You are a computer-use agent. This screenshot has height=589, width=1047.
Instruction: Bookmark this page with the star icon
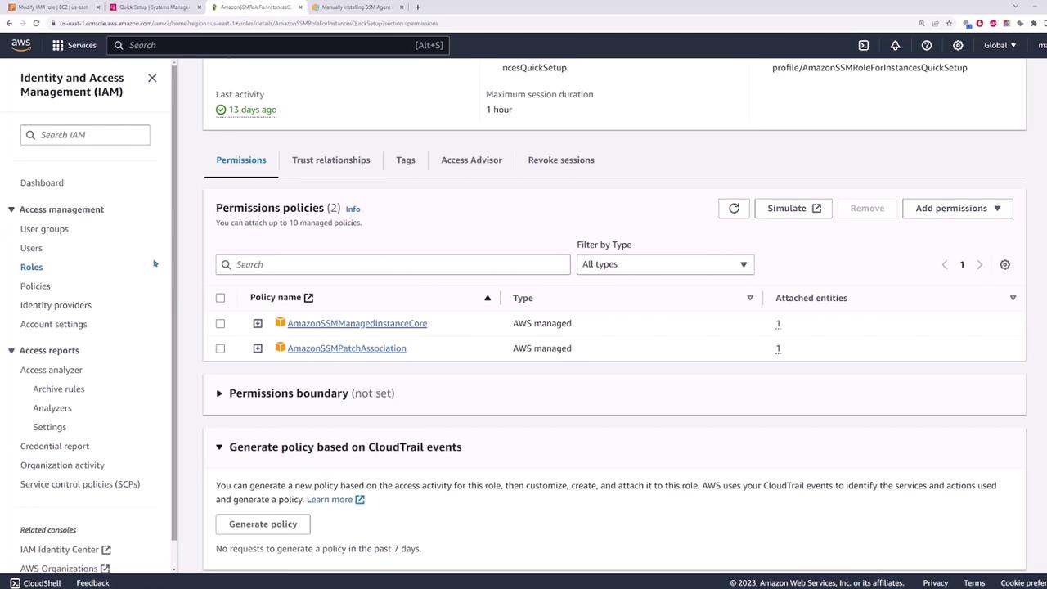click(x=950, y=24)
